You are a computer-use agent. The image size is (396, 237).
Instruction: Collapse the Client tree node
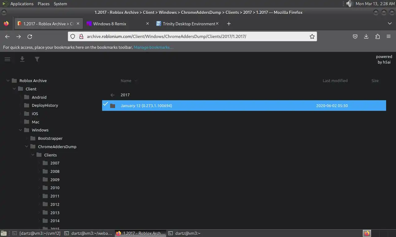tap(14, 89)
